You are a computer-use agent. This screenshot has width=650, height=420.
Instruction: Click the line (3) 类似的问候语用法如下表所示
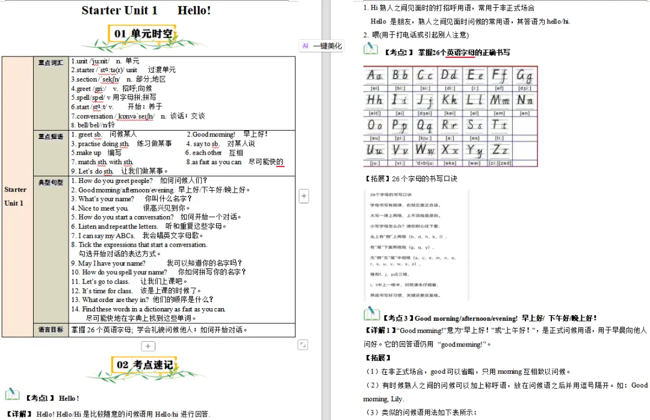point(421,412)
